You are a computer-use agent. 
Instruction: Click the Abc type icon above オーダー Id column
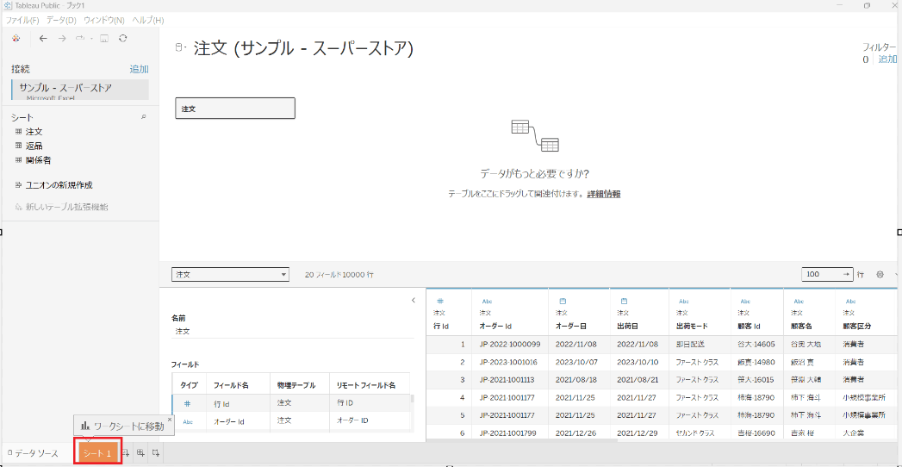click(487, 301)
